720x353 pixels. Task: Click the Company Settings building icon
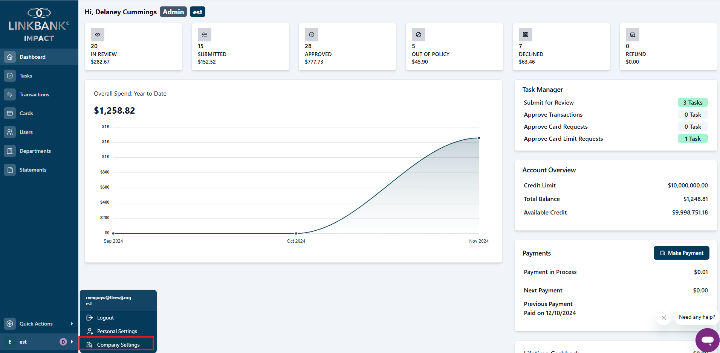[x=89, y=345]
